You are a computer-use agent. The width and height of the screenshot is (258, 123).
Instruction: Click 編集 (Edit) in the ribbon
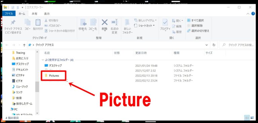pos(177,26)
